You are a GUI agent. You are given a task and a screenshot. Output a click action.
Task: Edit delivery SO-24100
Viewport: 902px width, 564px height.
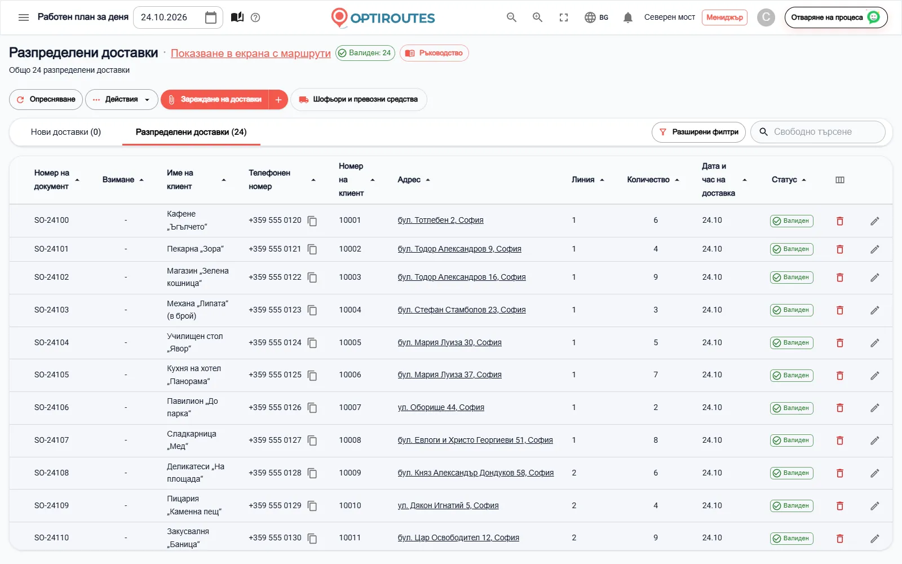pyautogui.click(x=875, y=221)
